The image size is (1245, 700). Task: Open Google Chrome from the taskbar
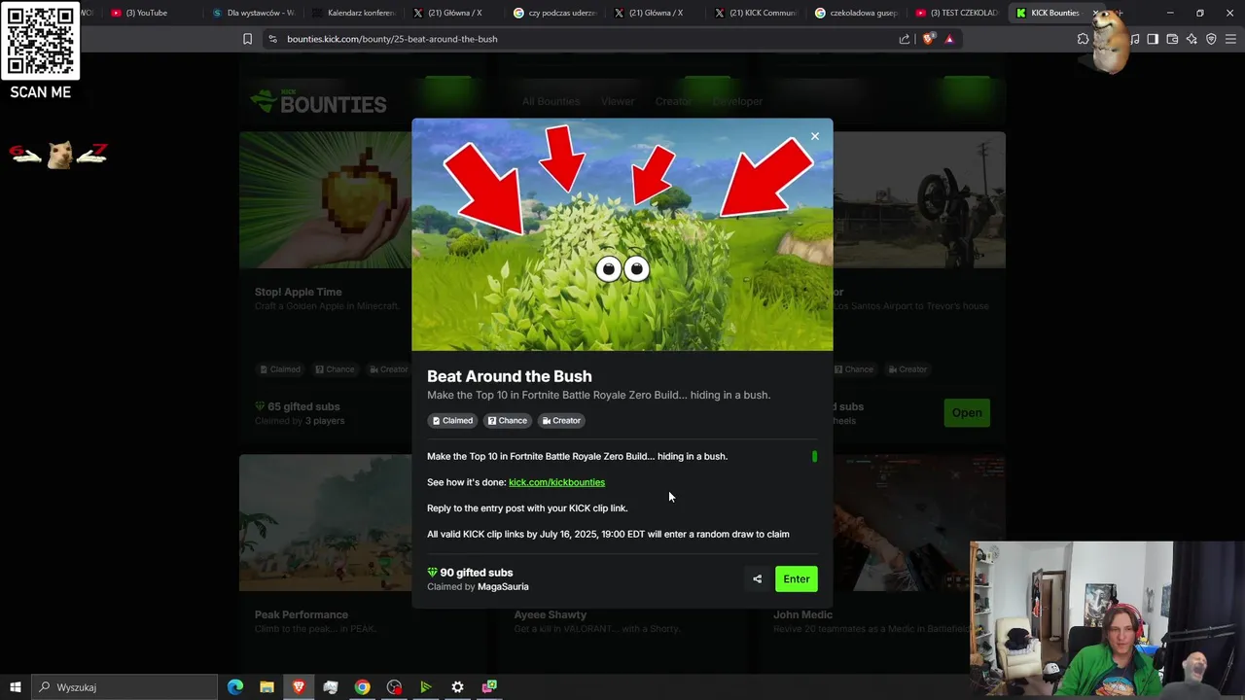[x=362, y=687]
